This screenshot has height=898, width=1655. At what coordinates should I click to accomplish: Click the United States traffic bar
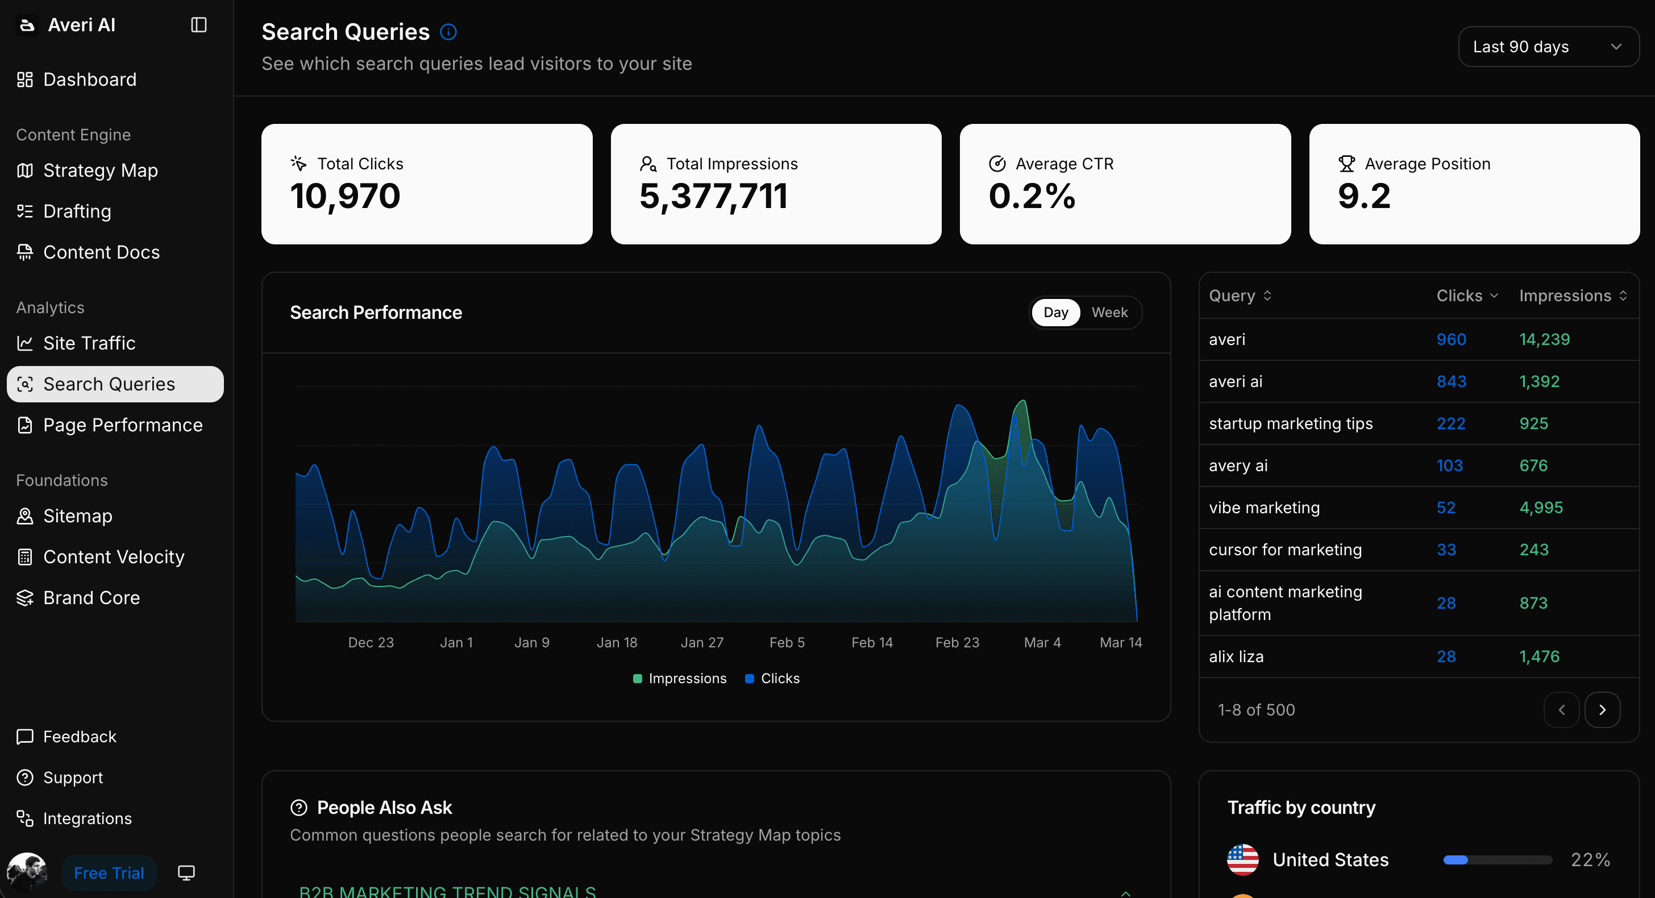point(1497,859)
